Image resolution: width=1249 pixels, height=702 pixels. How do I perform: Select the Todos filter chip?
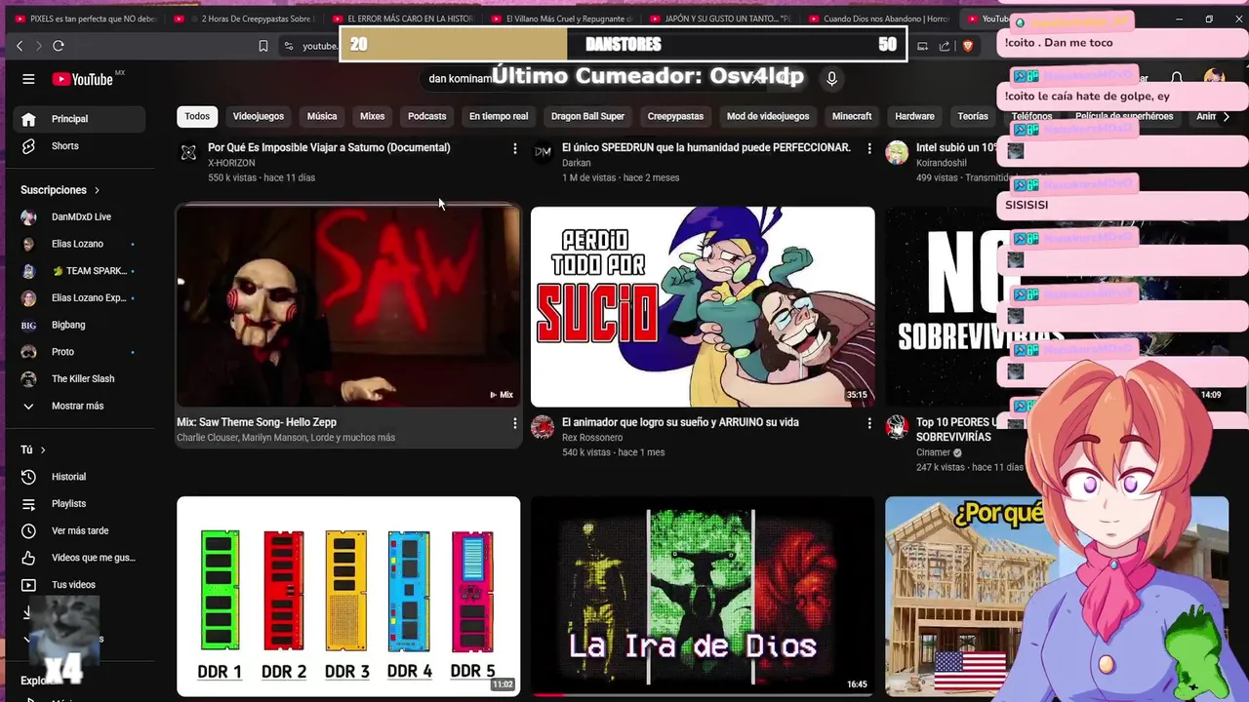(197, 116)
